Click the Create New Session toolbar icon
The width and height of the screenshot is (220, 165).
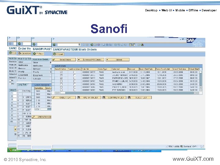tap(130, 45)
